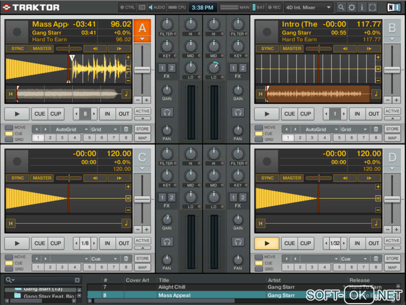The image size is (406, 305).
Task: Zoom out deck A waveform with minus
Action: point(128,80)
